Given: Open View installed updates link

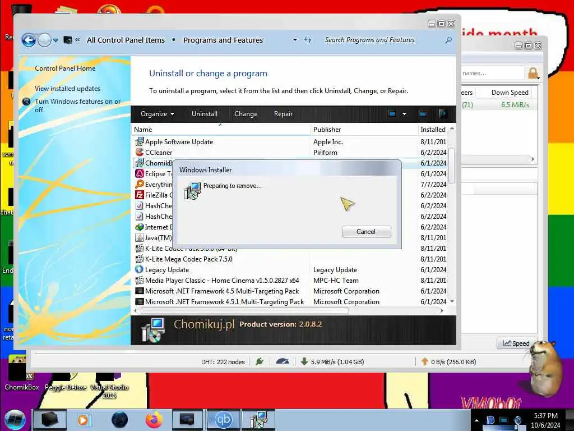Looking at the screenshot, I should [x=67, y=88].
